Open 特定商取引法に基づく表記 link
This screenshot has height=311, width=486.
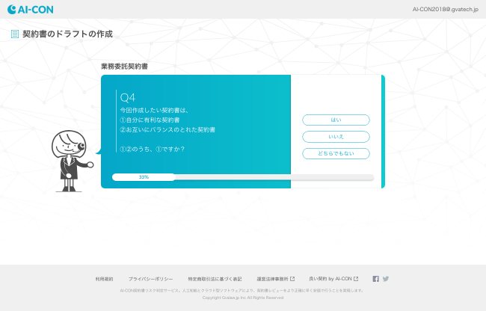(215, 279)
